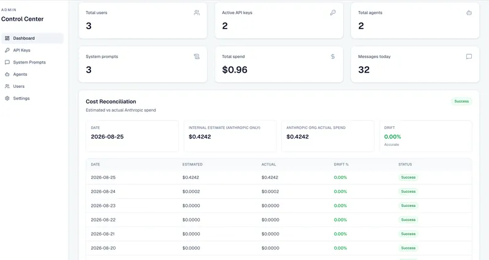489x260 pixels.
Task: Click 'Estimated vs actual Anthropic spend' subtitle
Action: [120, 110]
